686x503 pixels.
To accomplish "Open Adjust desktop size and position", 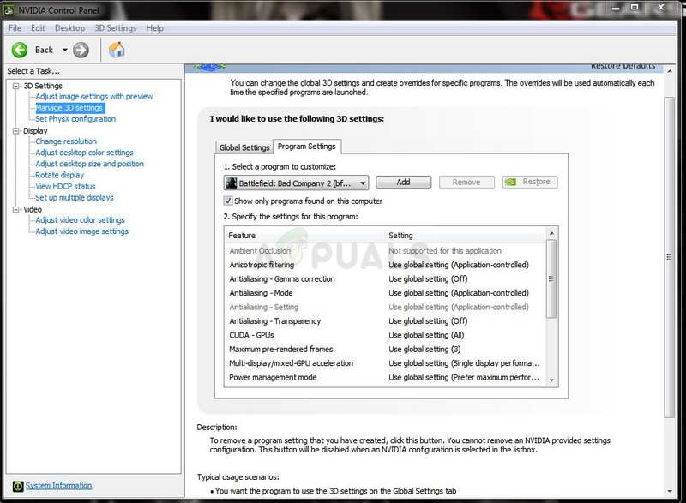I will (89, 164).
